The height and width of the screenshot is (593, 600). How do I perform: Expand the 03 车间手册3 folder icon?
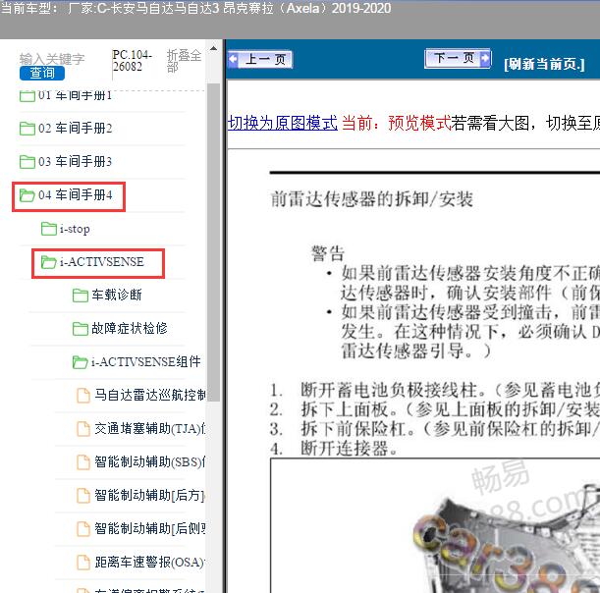(x=27, y=162)
